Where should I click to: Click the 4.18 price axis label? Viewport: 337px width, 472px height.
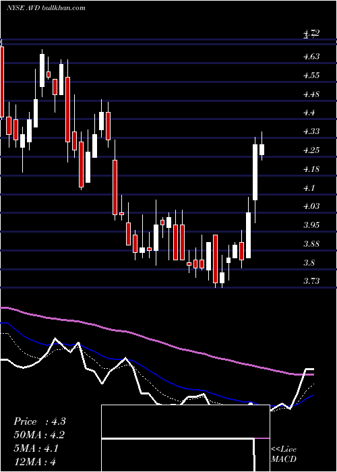point(311,169)
